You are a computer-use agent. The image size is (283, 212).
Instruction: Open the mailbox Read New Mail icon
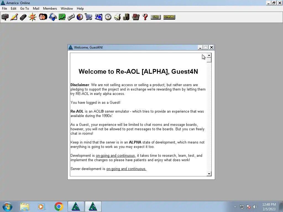click(x=5, y=17)
